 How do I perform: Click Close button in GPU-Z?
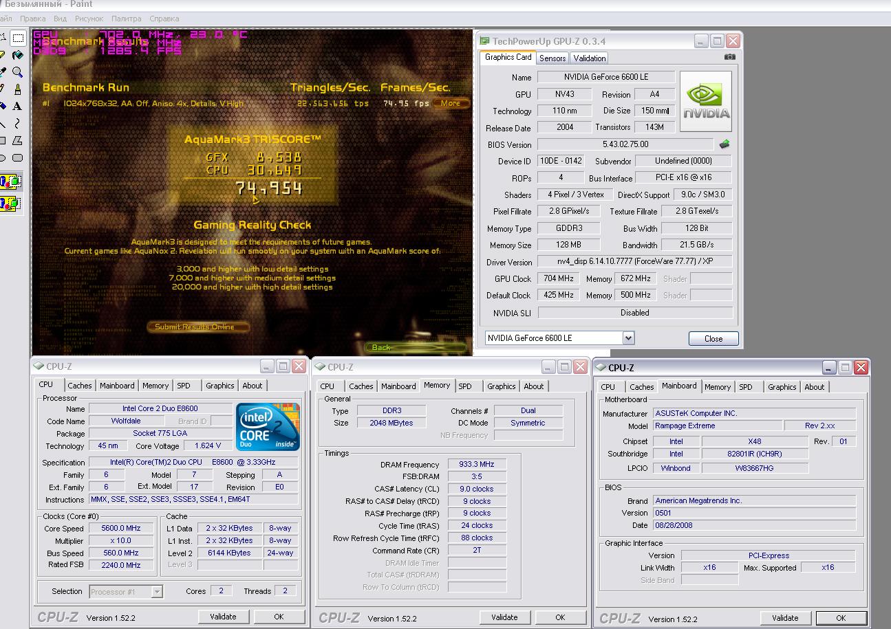point(713,338)
